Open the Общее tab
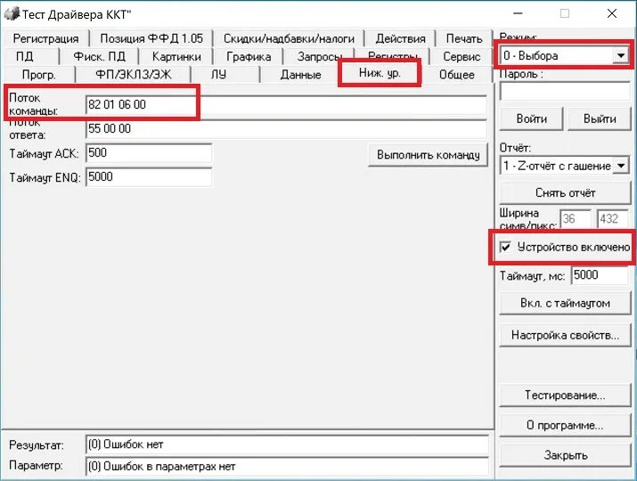This screenshot has width=637, height=481. pyautogui.click(x=457, y=75)
